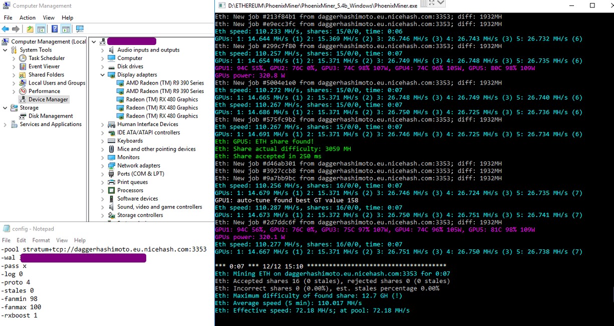Click the Processors device category icon
Viewport: 614px width, 326px height.
(112, 190)
